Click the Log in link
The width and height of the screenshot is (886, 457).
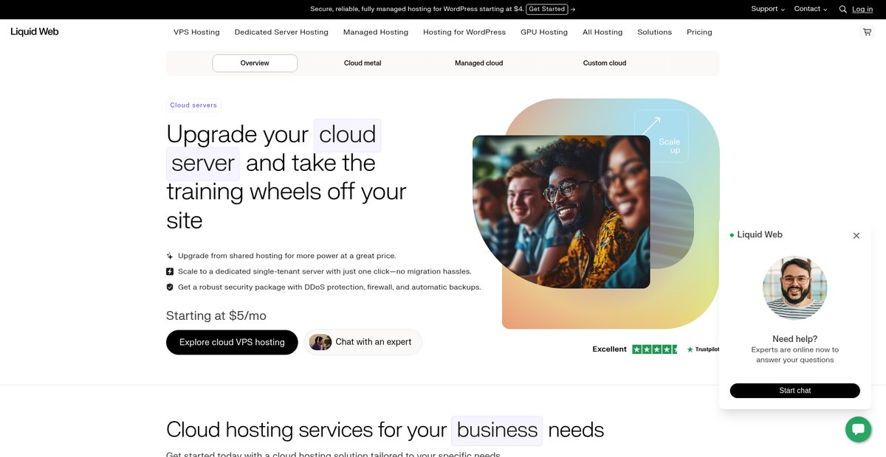862,10
